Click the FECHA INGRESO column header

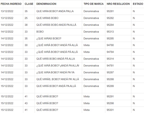pyautogui.click(x=11, y=4)
